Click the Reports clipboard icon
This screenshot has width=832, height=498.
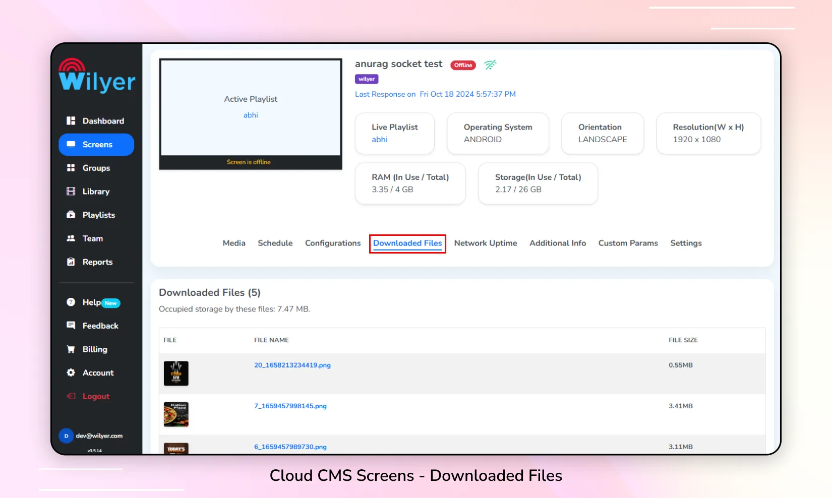coord(71,262)
